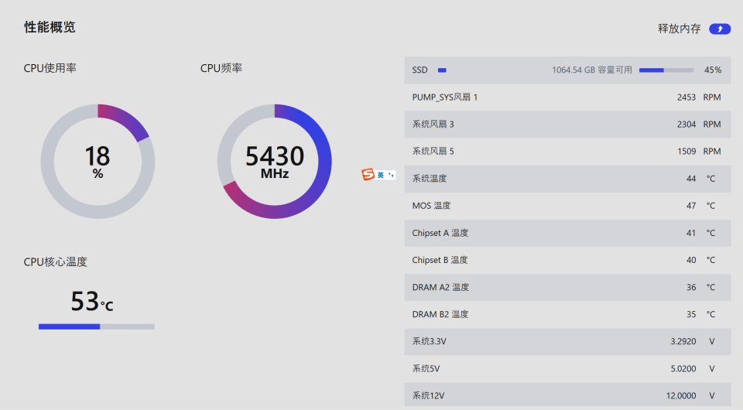Viewport: 743px width, 410px height.
Task: Select the Chipset A 温度 row
Action: click(567, 233)
